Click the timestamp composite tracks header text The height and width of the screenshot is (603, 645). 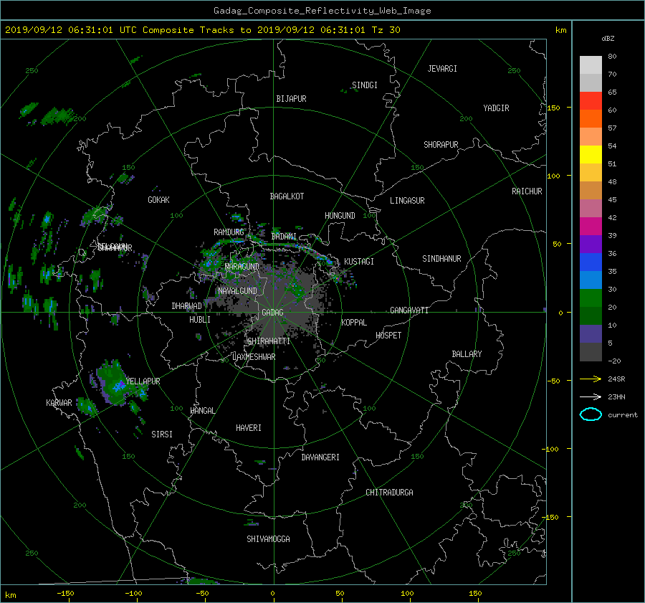202,30
